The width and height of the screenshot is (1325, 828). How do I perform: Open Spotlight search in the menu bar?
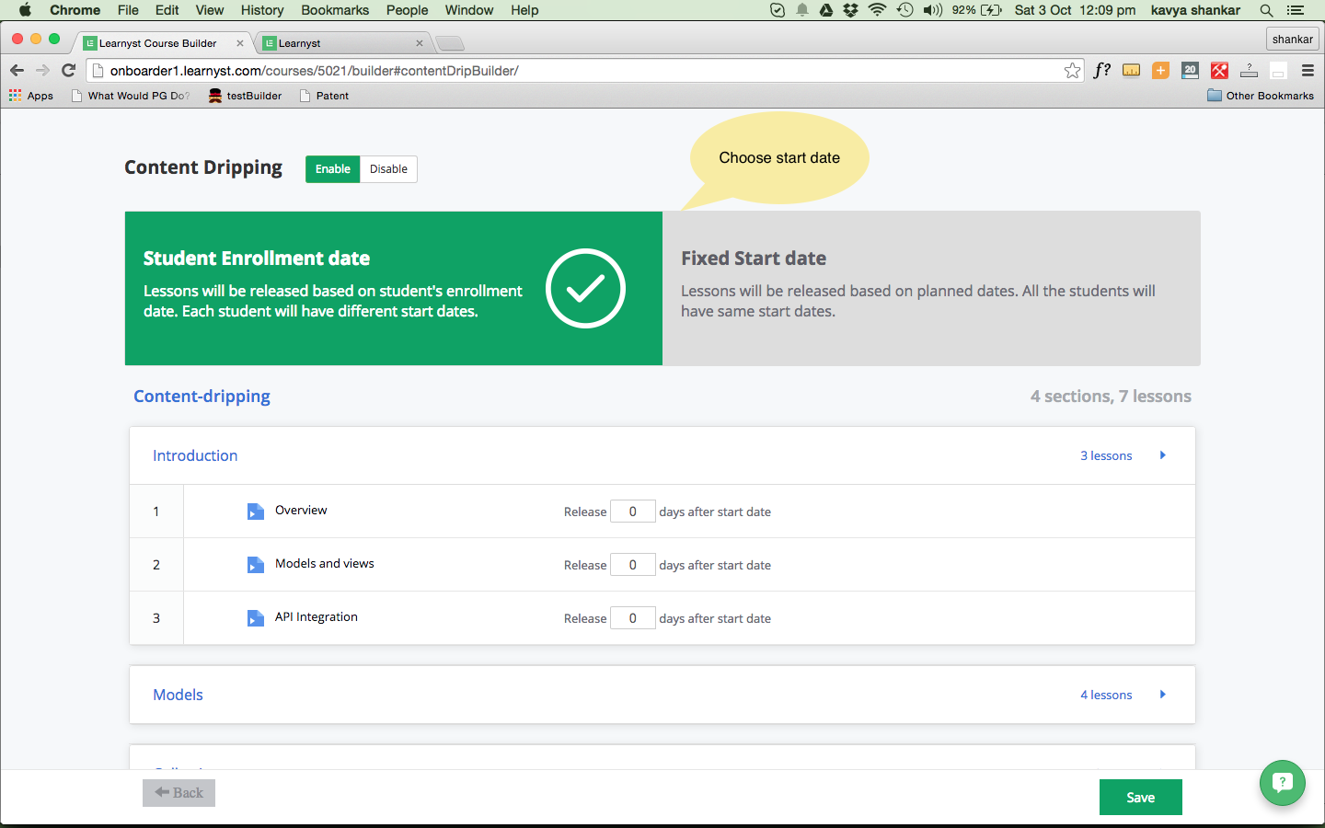(1266, 10)
